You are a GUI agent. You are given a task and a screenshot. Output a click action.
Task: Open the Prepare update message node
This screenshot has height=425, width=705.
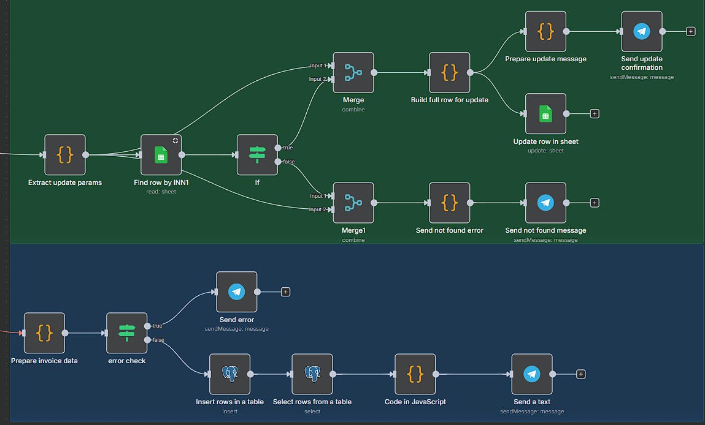[546, 31]
